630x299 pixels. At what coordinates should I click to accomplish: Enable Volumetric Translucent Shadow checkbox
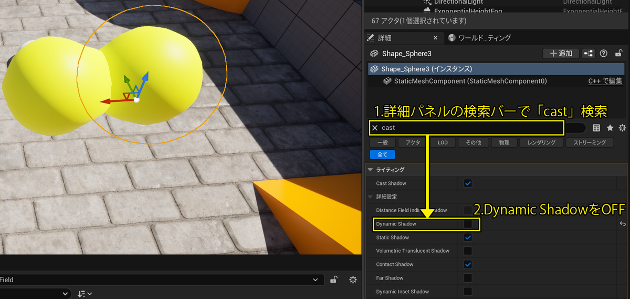click(468, 251)
